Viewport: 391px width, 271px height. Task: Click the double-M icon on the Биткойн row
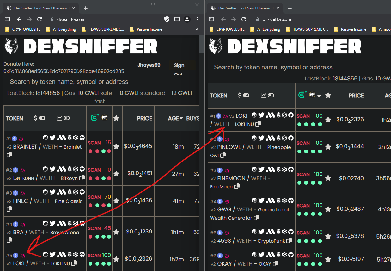pyautogui.click(x=61, y=169)
